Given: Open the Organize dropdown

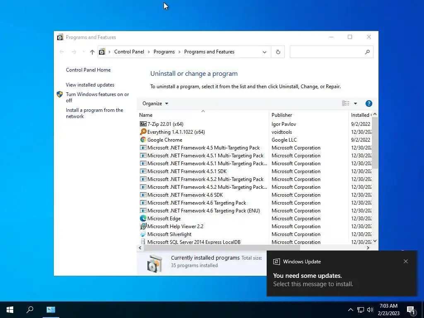Looking at the screenshot, I should tap(155, 103).
